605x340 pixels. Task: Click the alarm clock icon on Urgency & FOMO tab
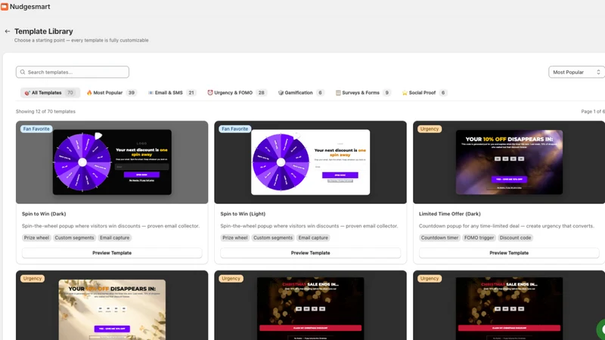pos(210,92)
